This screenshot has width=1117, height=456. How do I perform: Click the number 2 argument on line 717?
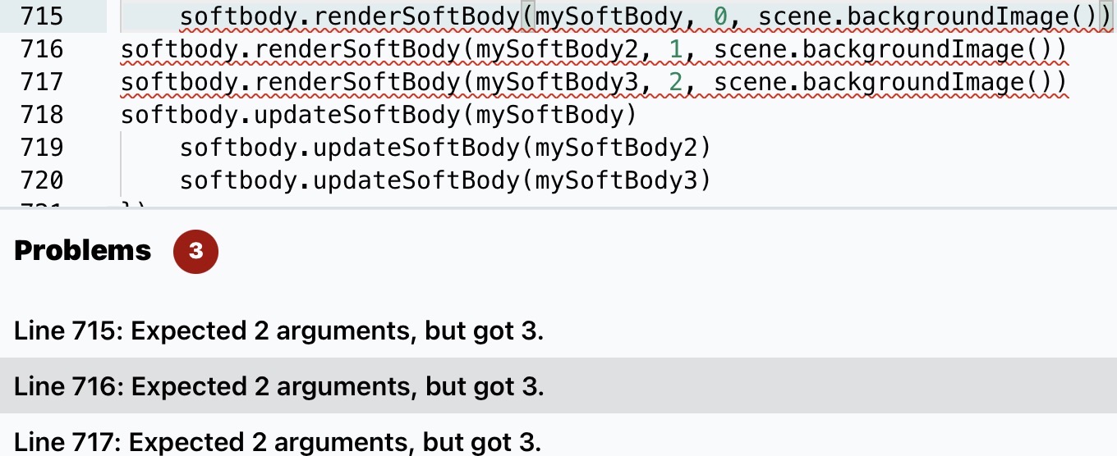[x=677, y=82]
